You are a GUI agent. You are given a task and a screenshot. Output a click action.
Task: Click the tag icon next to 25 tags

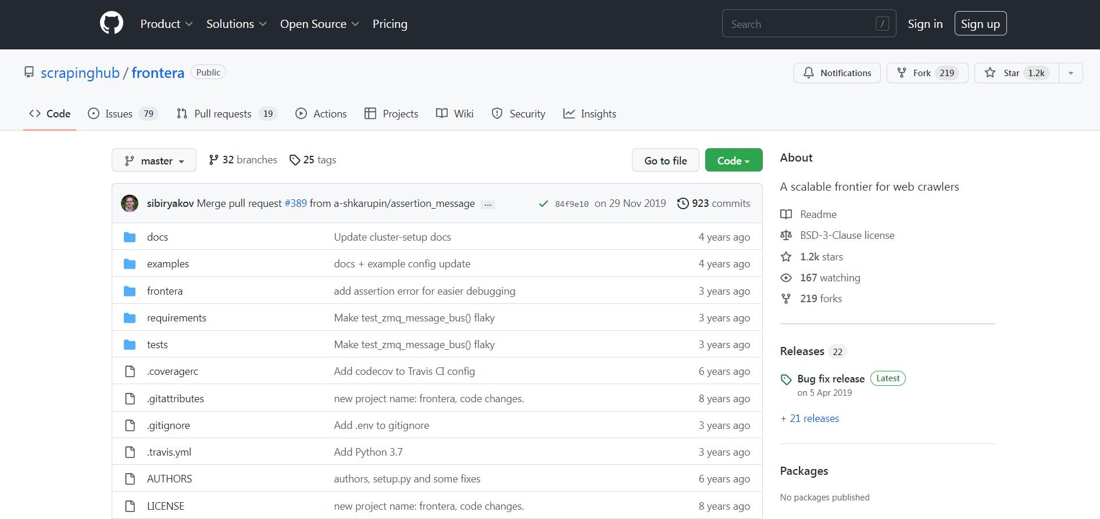(295, 160)
